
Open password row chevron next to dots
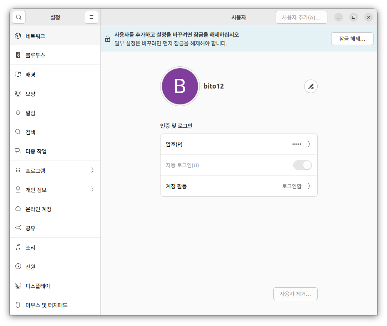pyautogui.click(x=309, y=144)
